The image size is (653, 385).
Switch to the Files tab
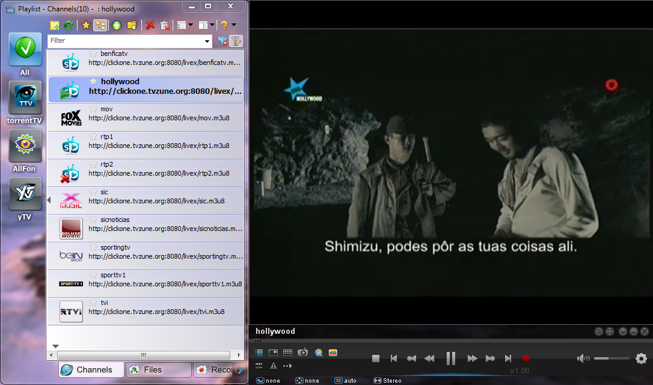pos(159,369)
